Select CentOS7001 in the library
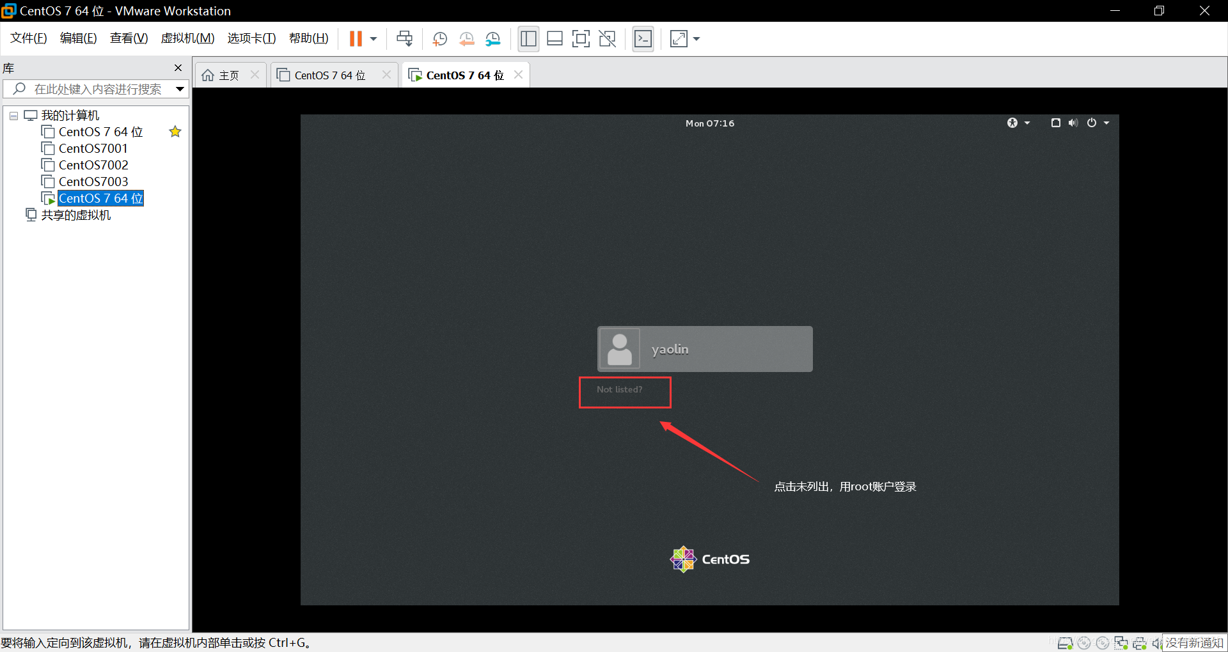 (x=93, y=148)
